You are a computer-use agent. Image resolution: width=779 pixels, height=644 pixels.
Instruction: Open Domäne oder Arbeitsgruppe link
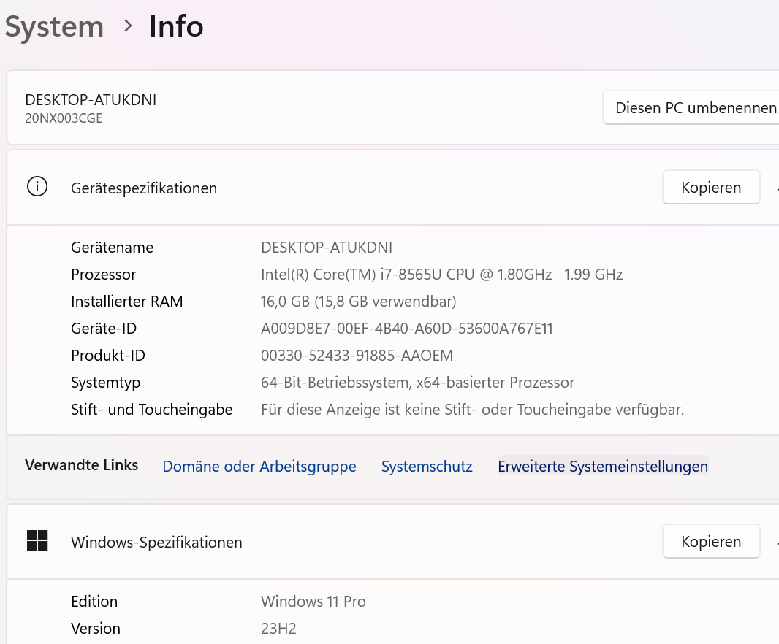click(259, 467)
